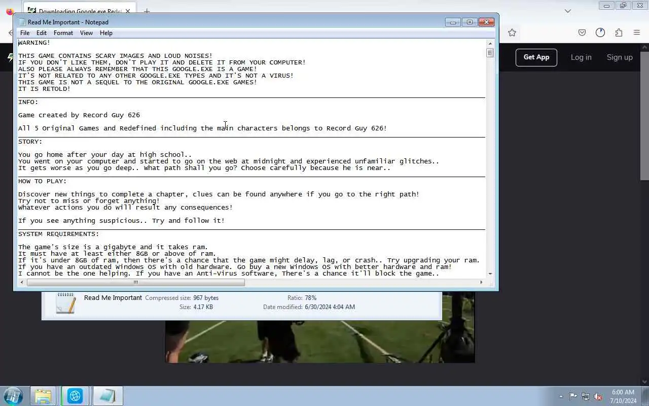This screenshot has height=406, width=649.
Task: Open the Help menu in Notepad
Action: point(106,33)
